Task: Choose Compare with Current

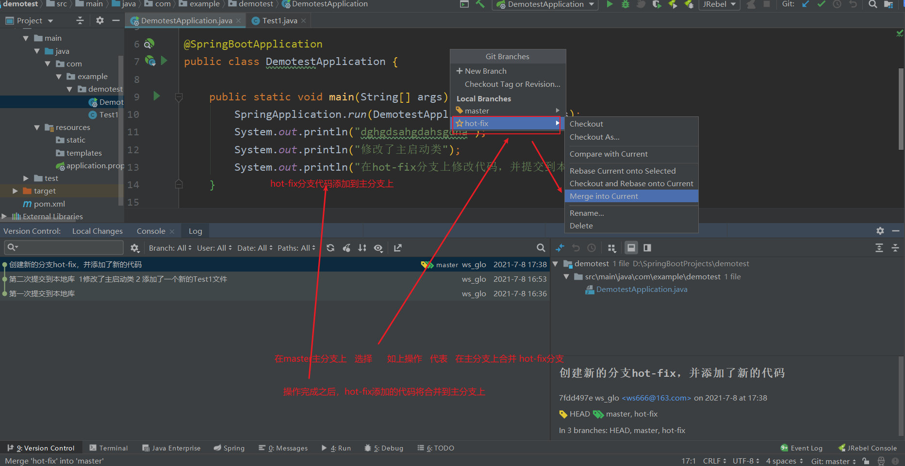Action: pos(631,154)
